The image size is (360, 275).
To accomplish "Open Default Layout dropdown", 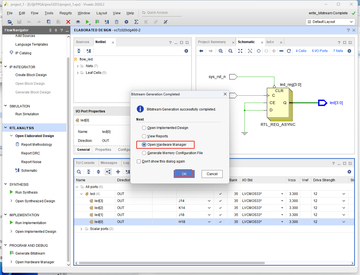I will (330, 22).
